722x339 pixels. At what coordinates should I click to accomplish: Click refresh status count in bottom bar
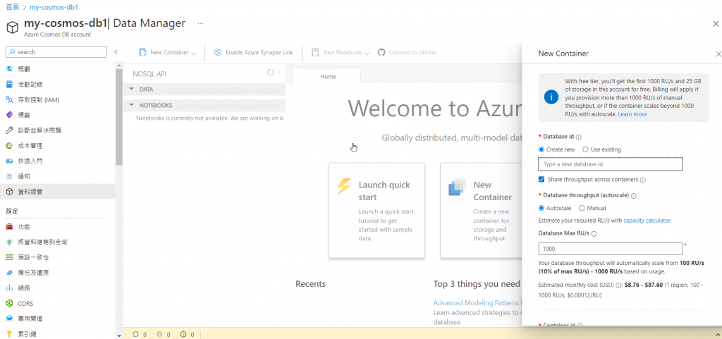[x=140, y=334]
